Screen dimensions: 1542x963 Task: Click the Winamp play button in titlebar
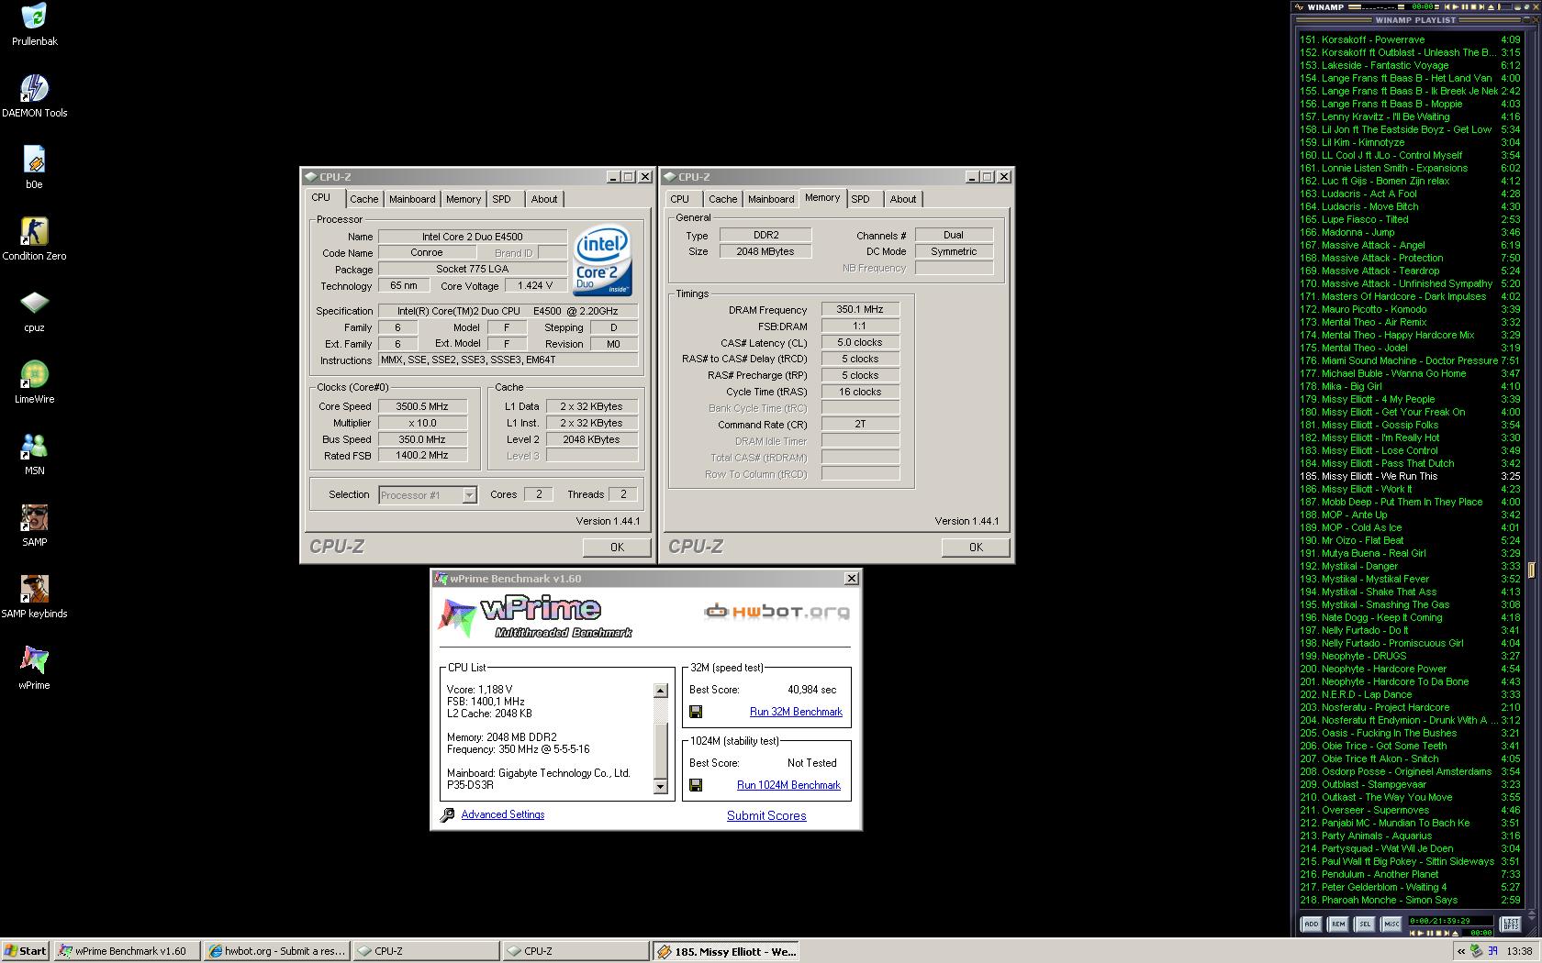1456,6
